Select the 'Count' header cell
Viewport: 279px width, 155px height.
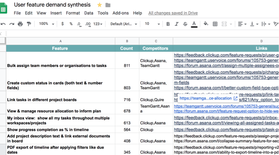[x=127, y=48]
